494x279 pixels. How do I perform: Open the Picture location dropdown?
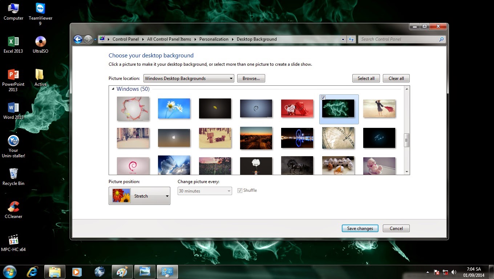pos(189,78)
